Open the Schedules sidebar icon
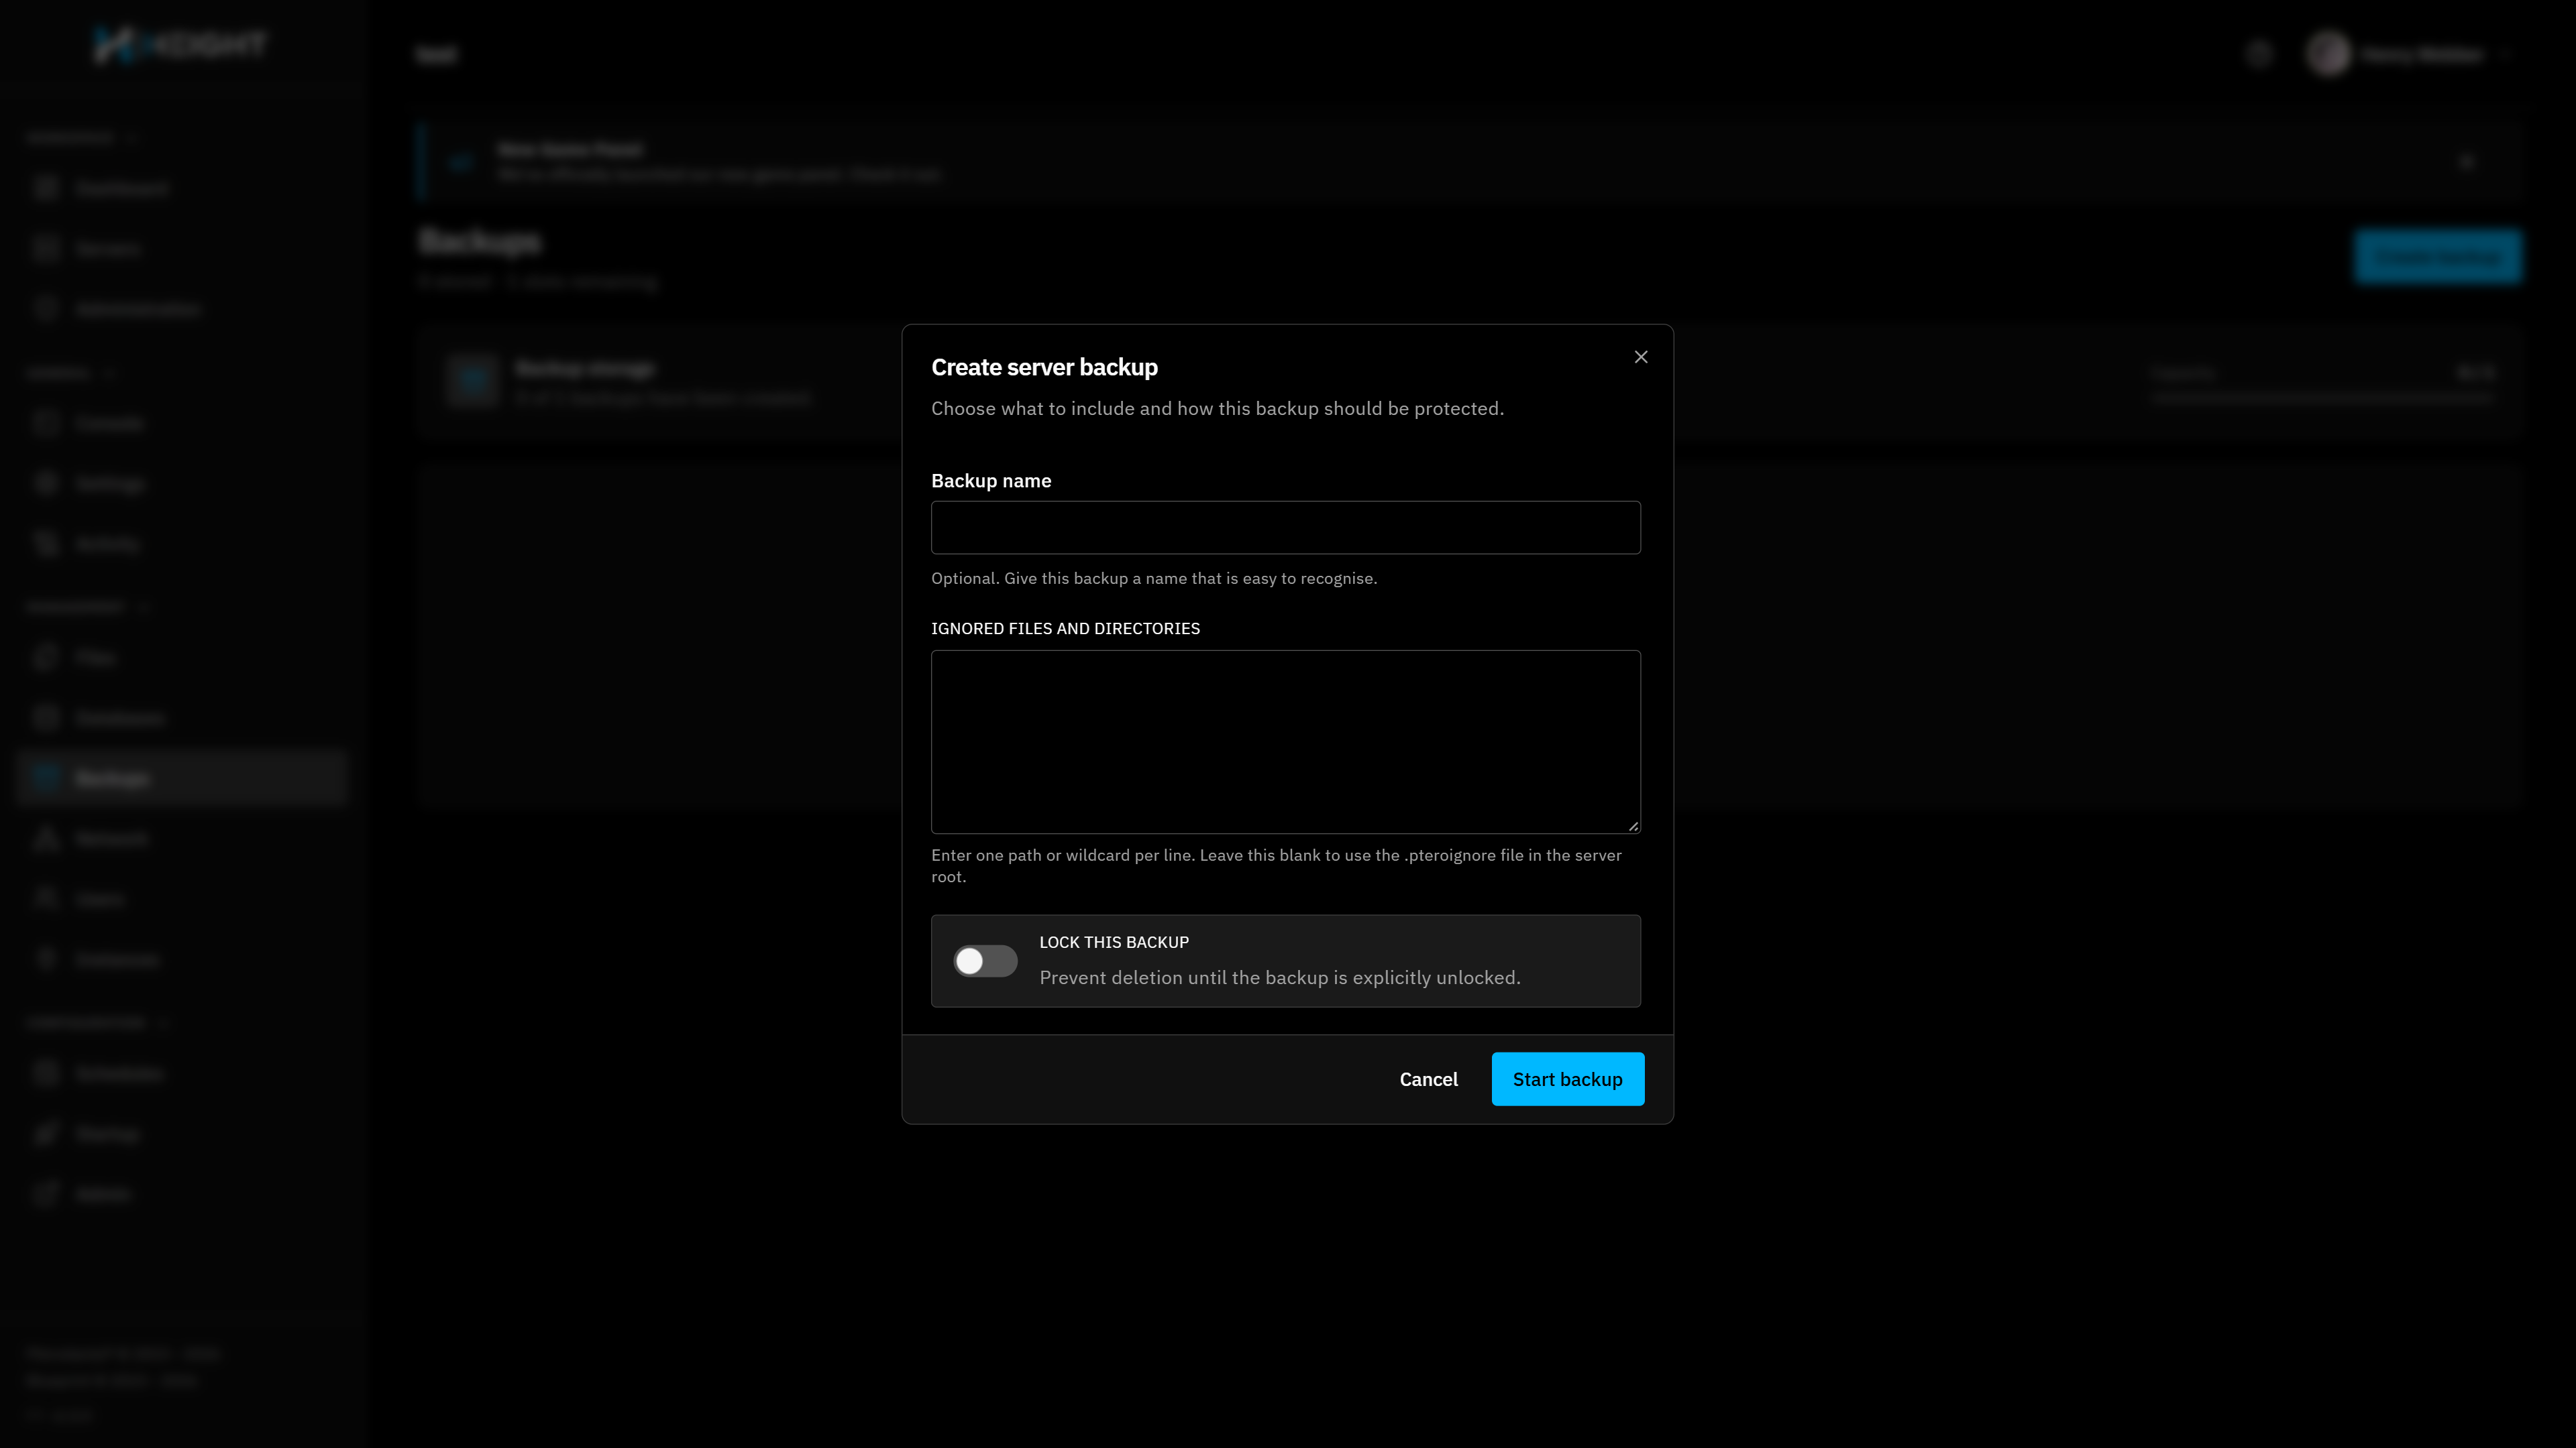The width and height of the screenshot is (2576, 1448). click(46, 1073)
